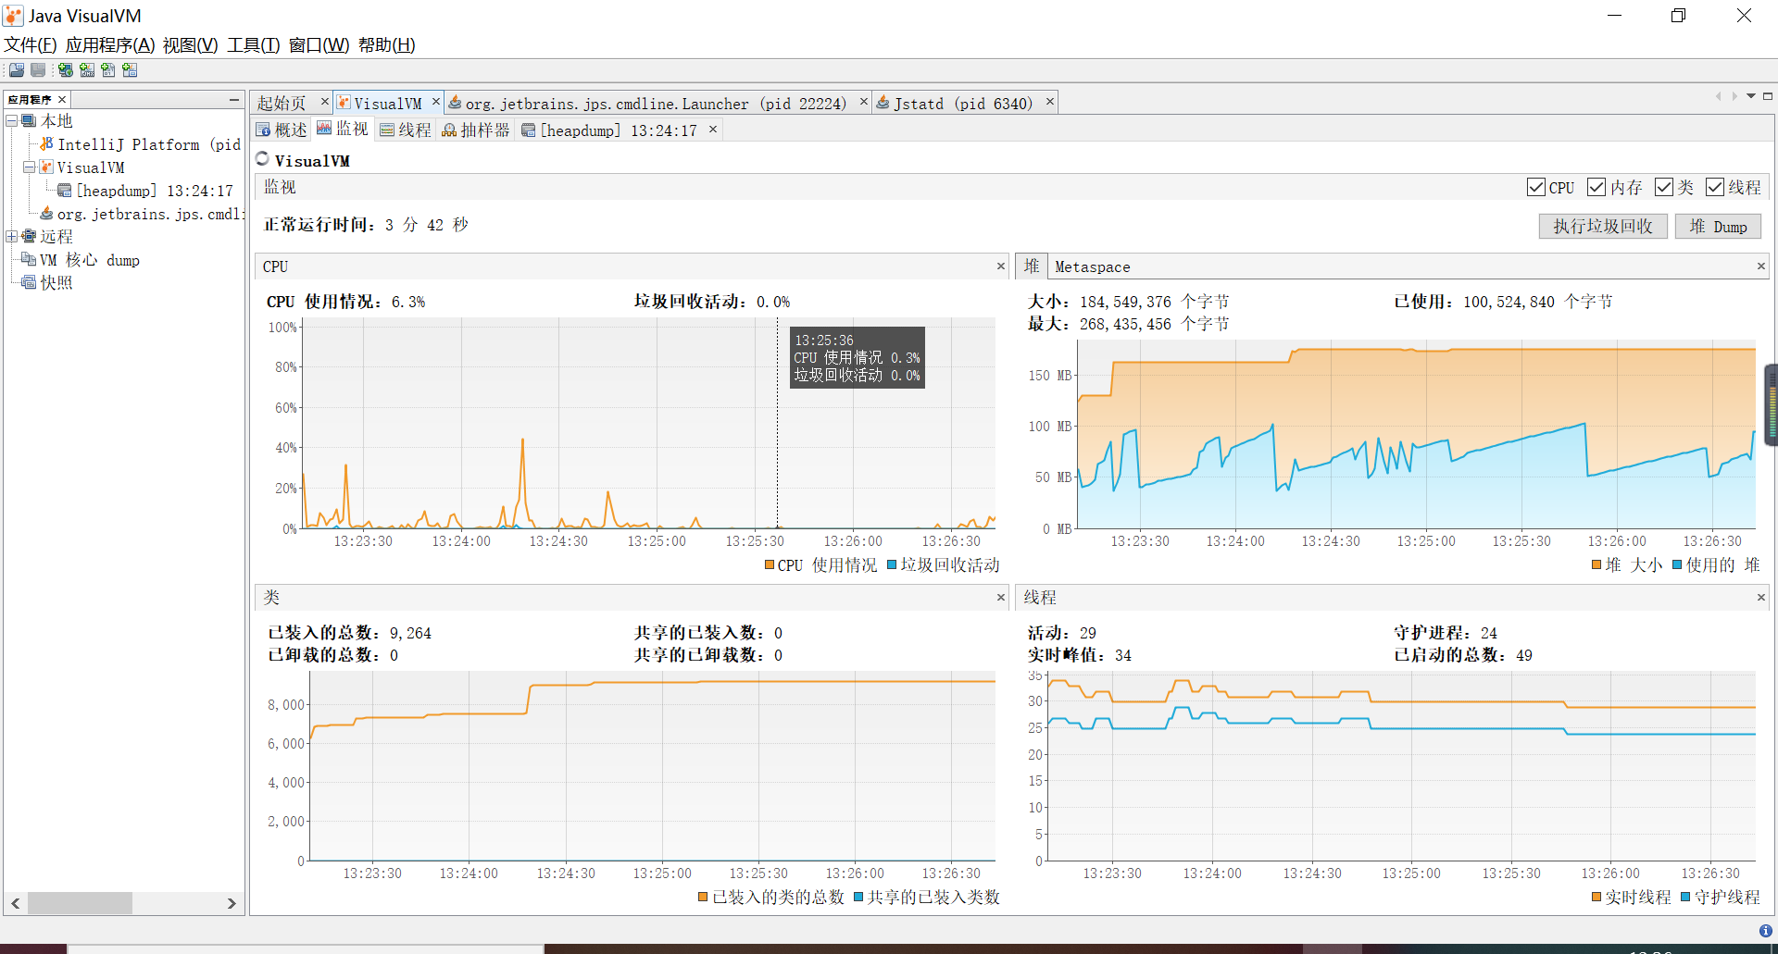
Task: Close the Jstatd (pid 6340) tab
Action: pos(1050,102)
